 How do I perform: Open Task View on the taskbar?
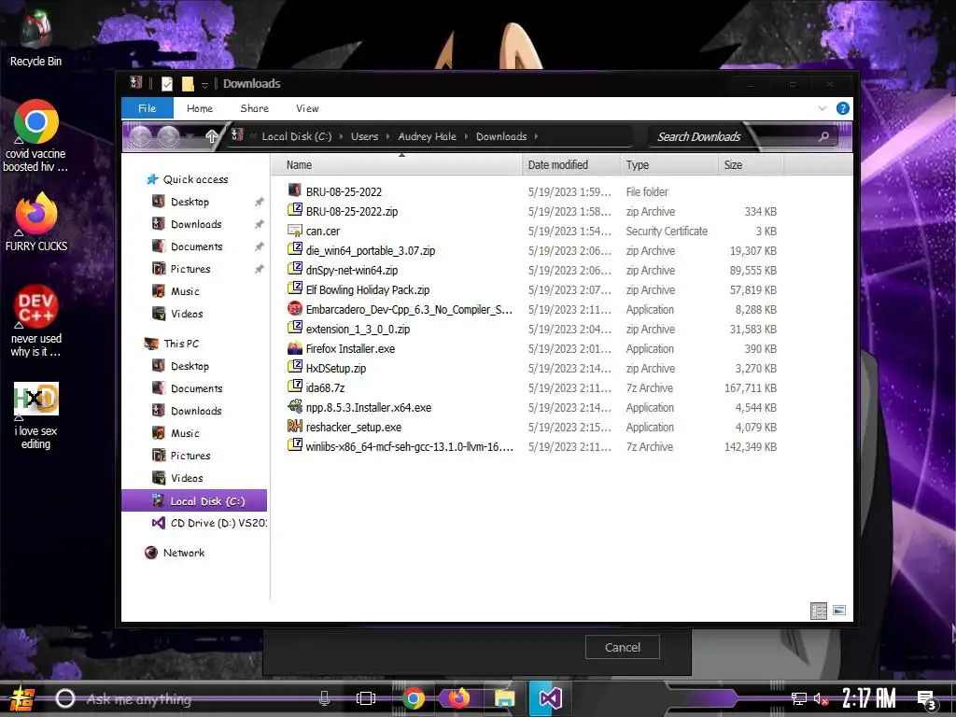(x=365, y=698)
